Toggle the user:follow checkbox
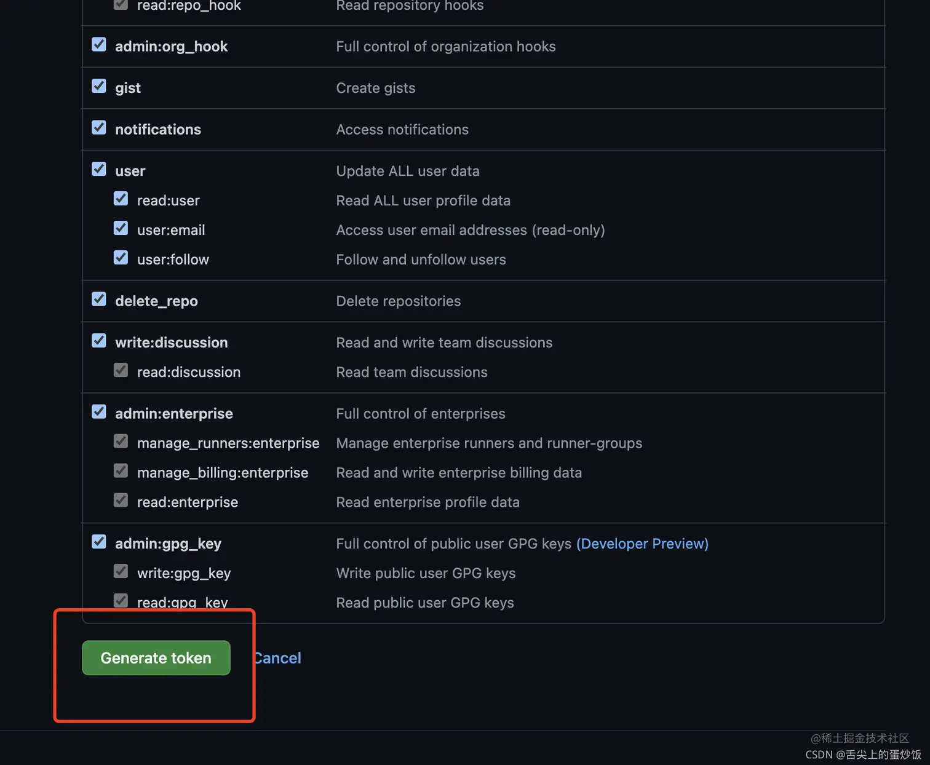Screen dimensions: 930x765 [x=121, y=258]
